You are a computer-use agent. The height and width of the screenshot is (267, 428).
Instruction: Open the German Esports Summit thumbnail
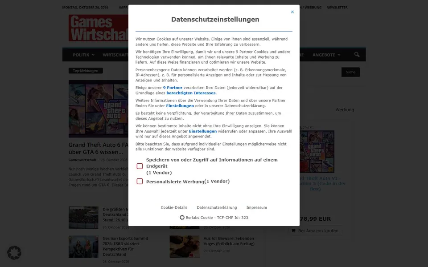point(83,247)
